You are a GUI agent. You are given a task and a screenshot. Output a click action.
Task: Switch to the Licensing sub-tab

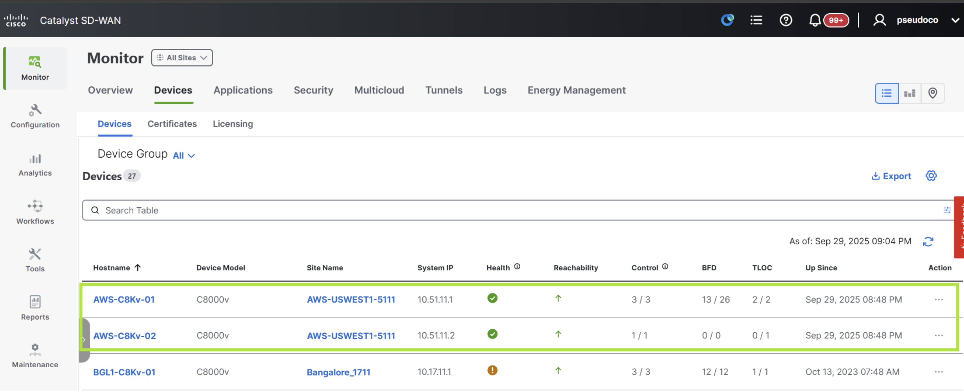233,124
